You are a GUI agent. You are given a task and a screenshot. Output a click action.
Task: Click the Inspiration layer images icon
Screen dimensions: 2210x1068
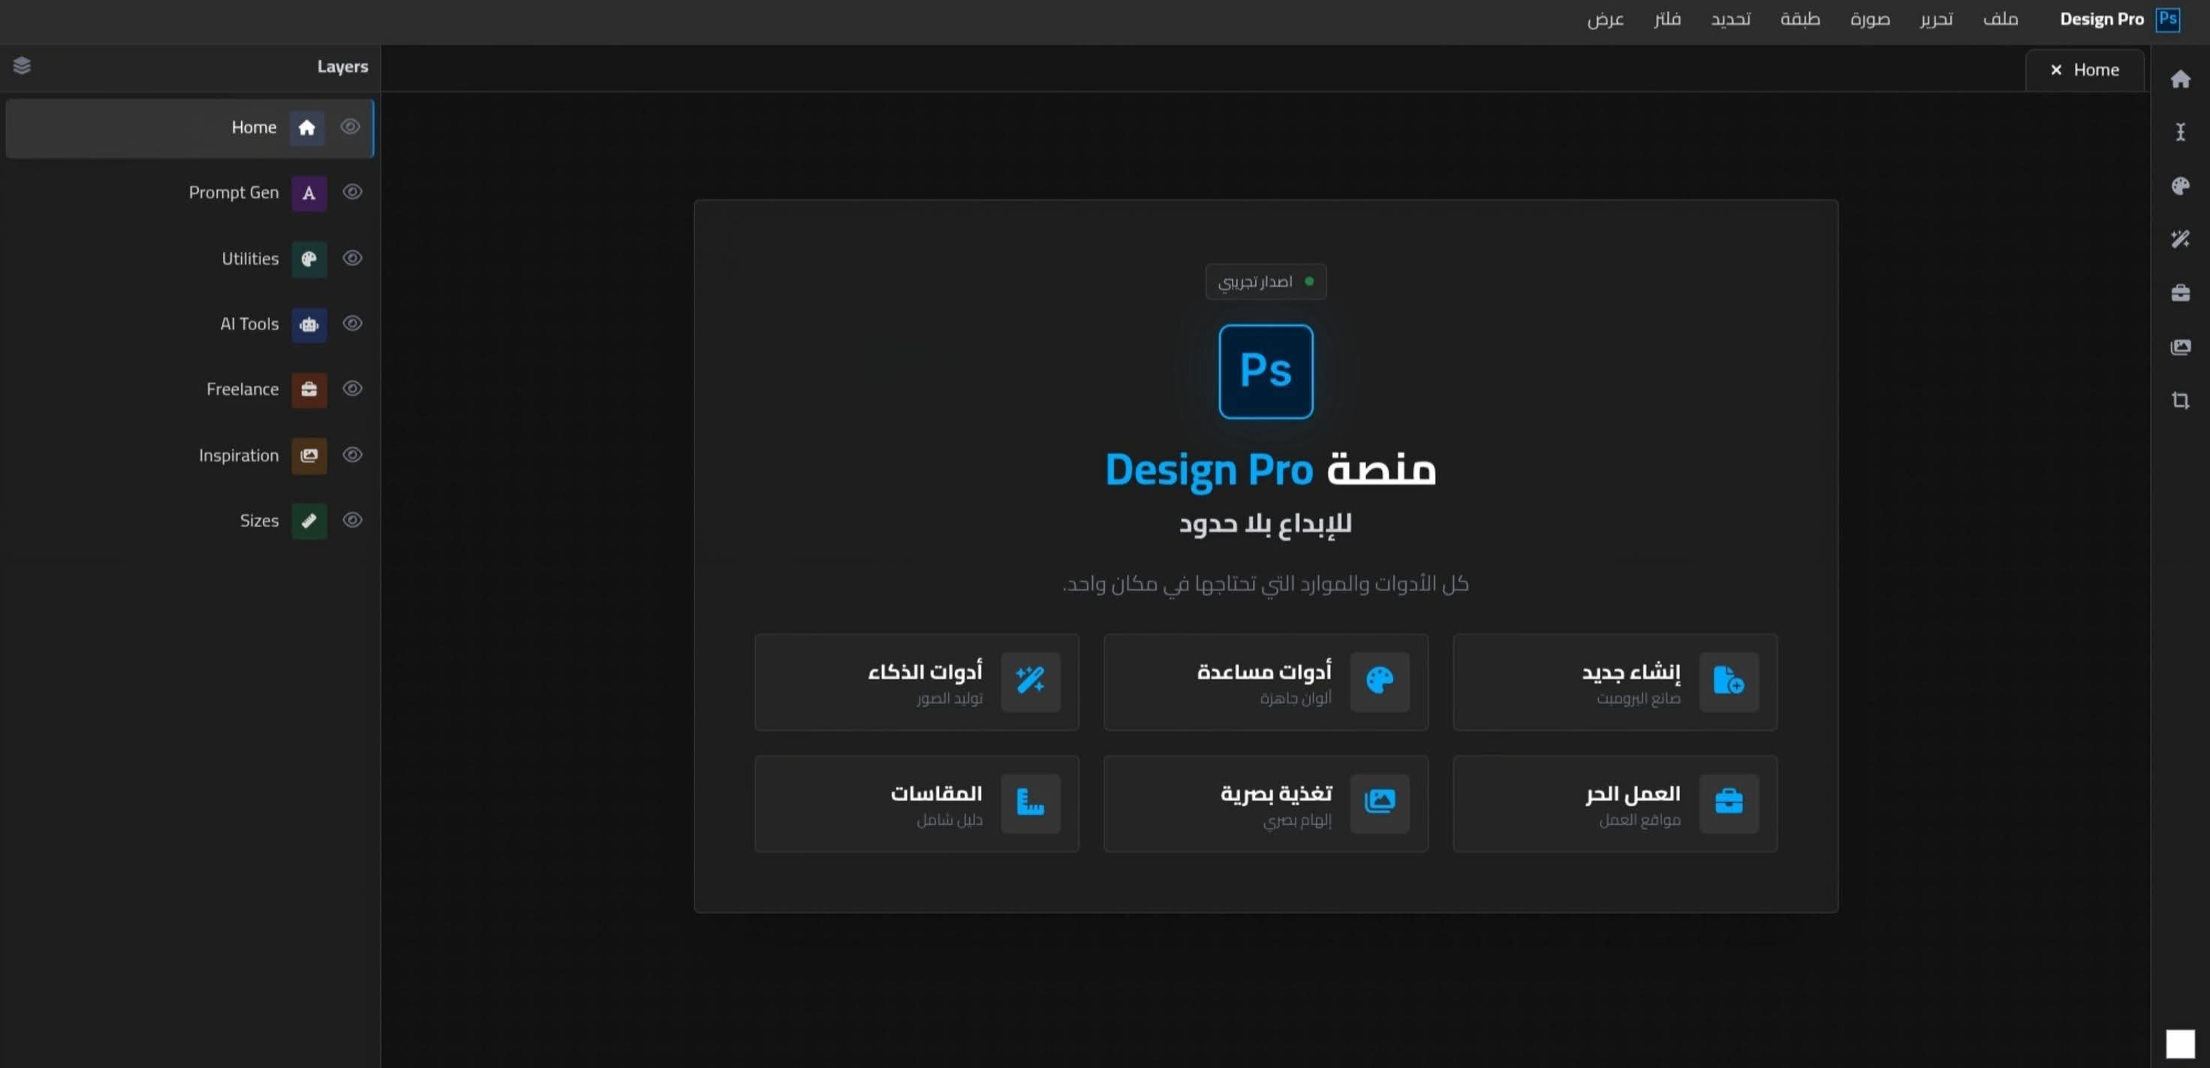(309, 456)
